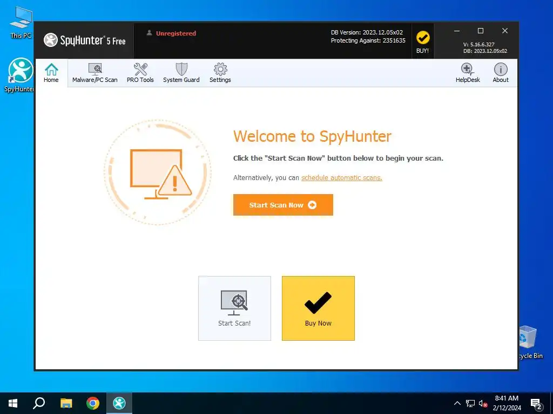553x414 pixels.
Task: Select the This PC desktop icon
Action: [x=21, y=22]
